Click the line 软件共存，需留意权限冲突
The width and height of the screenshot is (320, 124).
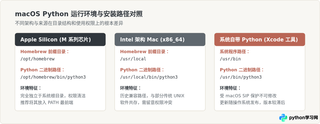146,103
